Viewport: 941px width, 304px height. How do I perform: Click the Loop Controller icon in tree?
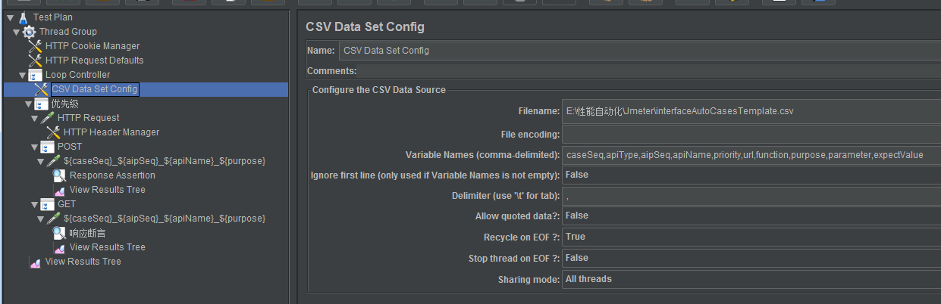[x=35, y=75]
